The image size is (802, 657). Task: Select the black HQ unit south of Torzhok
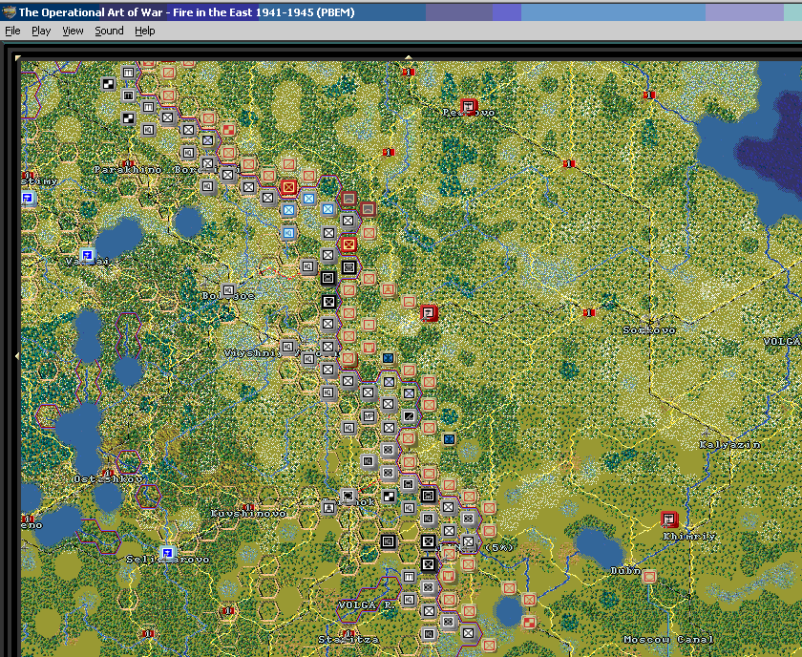pyautogui.click(x=389, y=541)
